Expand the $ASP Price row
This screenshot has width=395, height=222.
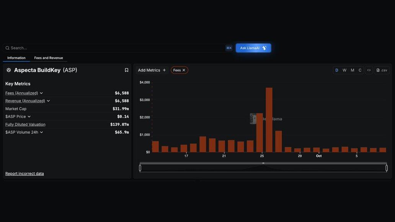(x=29, y=117)
